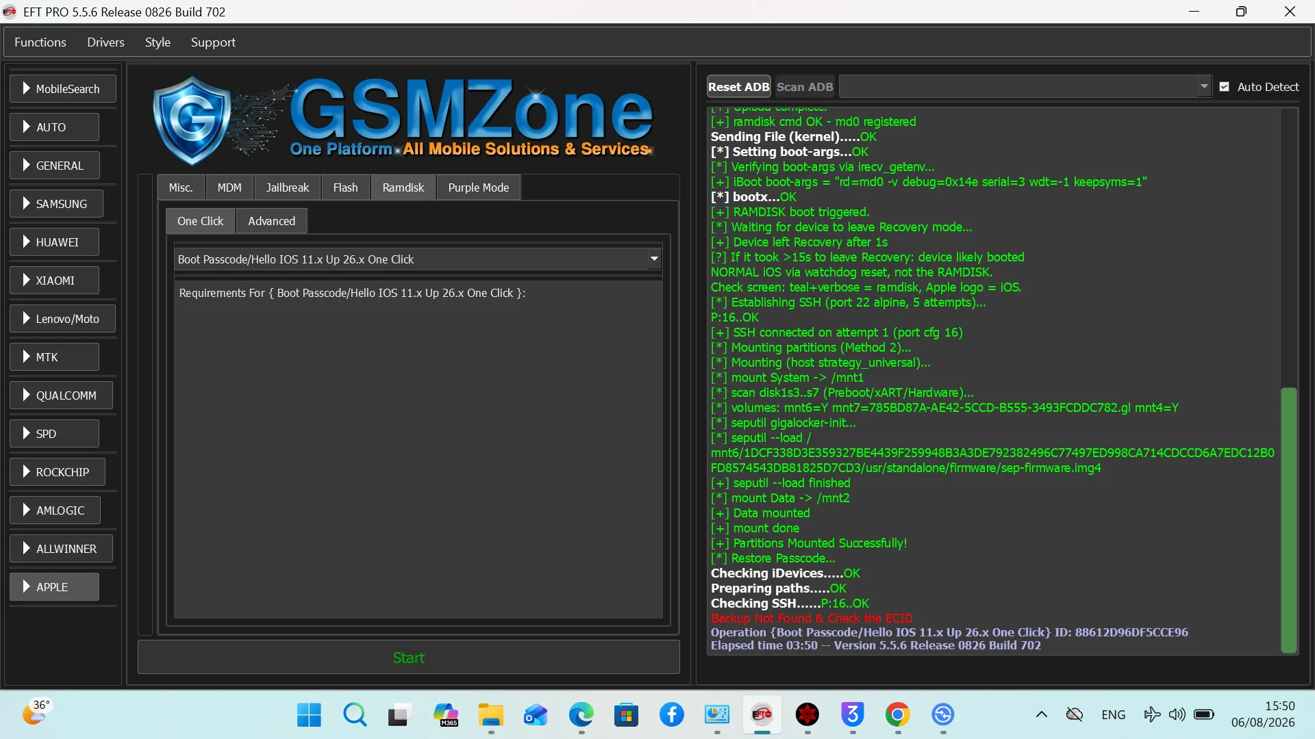Click the green Start button
Viewport: 1315px width, 739px height.
409,658
